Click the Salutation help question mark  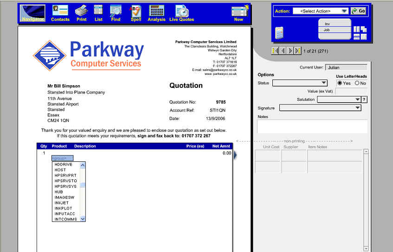coord(364,100)
